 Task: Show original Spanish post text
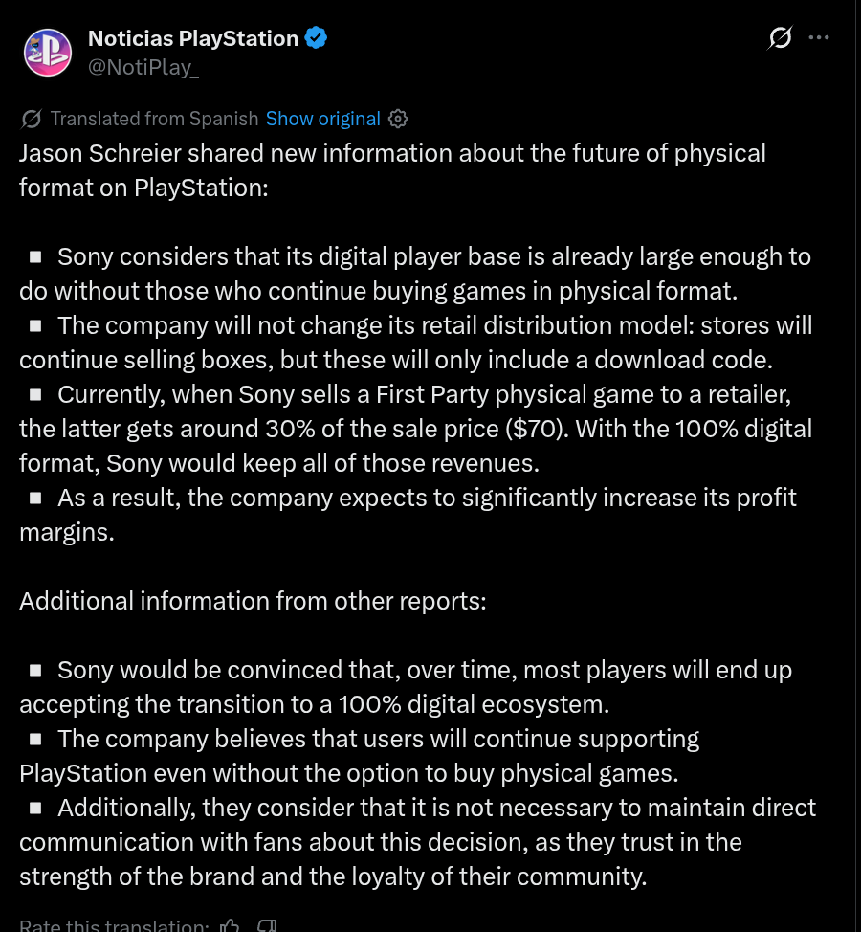coord(322,119)
